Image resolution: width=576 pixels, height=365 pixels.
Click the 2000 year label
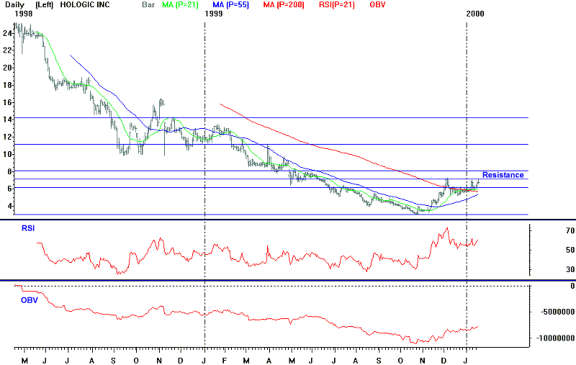click(x=475, y=14)
